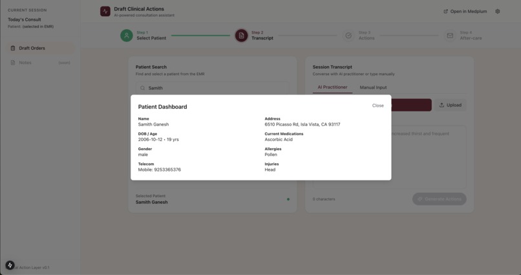
Task: Click the sparkle icon in Generate Actions
Action: pyautogui.click(x=420, y=199)
